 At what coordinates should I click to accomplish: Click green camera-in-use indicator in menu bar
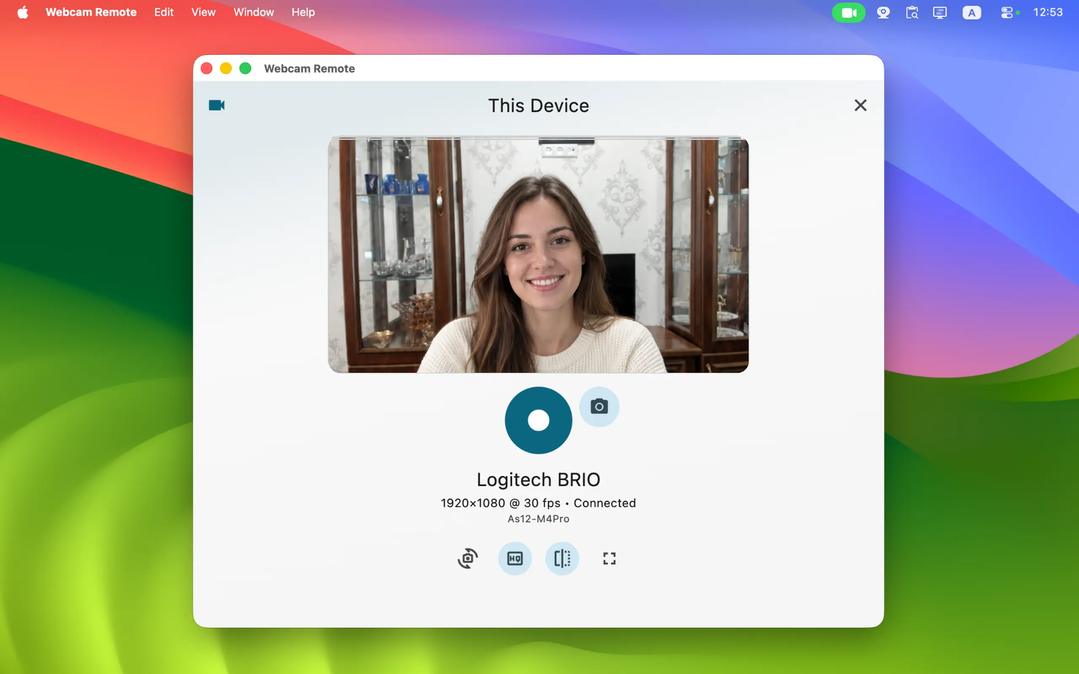coord(848,13)
